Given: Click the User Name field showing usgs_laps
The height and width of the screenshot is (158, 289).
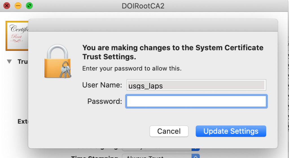Looking at the screenshot, I should (x=196, y=85).
